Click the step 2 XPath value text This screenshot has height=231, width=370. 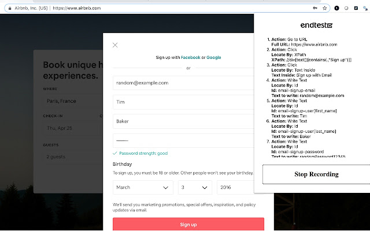[311, 60]
